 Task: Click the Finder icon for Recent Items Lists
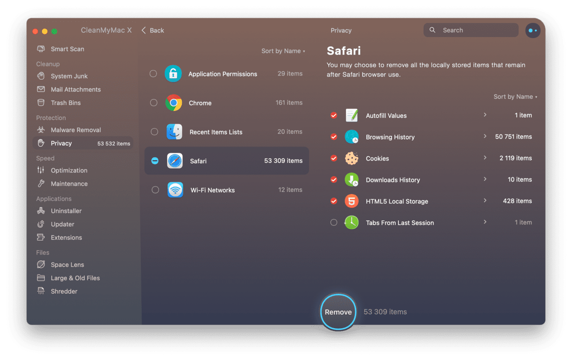click(x=174, y=132)
